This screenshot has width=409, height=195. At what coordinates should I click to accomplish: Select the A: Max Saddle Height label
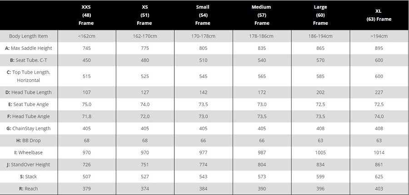pyautogui.click(x=29, y=48)
